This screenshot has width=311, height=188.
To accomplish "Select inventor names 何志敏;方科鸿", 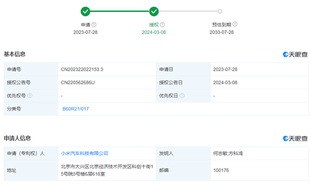I will (228, 153).
